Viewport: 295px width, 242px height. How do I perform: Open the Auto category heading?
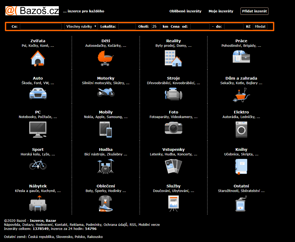(38, 78)
